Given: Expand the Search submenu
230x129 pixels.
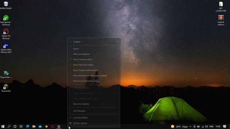Looking at the screenshot, I should (x=93, y=49).
